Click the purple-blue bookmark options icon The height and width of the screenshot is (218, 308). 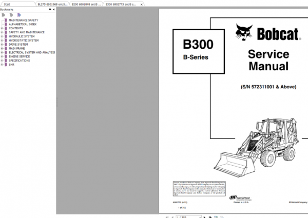[x=19, y=15]
